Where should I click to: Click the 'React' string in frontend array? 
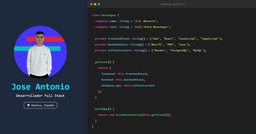(169, 39)
